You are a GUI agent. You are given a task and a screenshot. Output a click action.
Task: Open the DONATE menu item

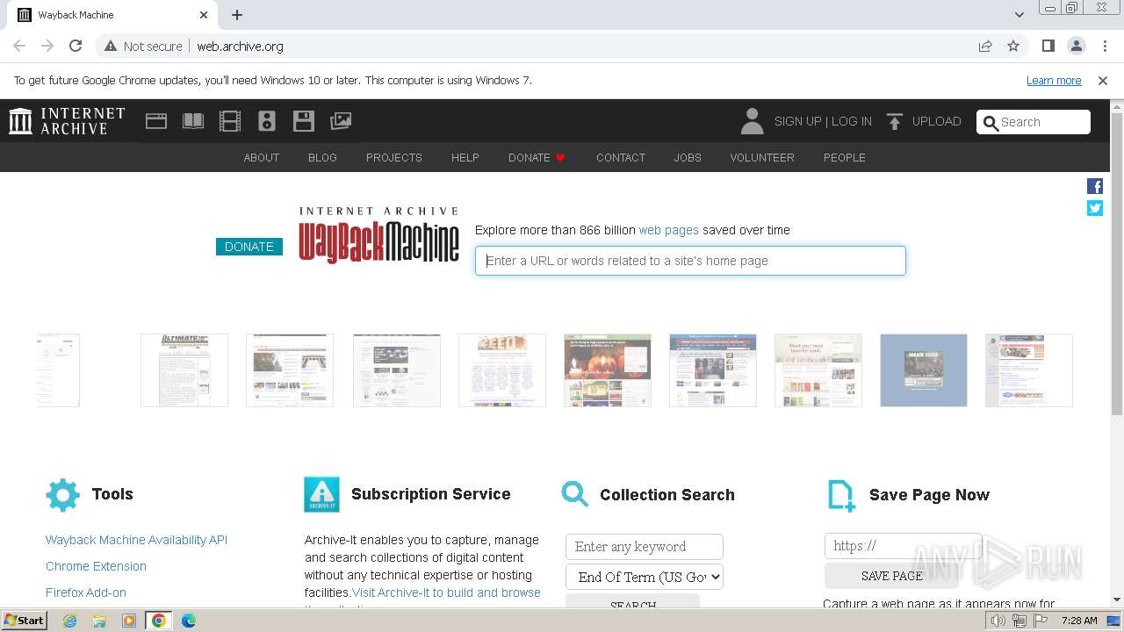point(537,158)
